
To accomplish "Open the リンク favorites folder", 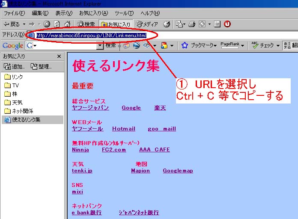I will click(13, 77).
